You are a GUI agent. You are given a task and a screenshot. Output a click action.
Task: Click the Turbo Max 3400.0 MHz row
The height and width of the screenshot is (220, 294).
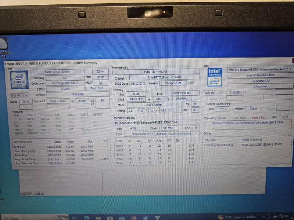point(62,155)
